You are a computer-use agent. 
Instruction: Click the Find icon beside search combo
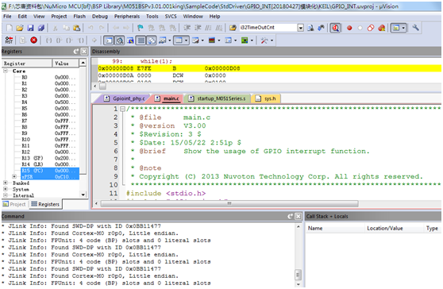[x=310, y=28]
